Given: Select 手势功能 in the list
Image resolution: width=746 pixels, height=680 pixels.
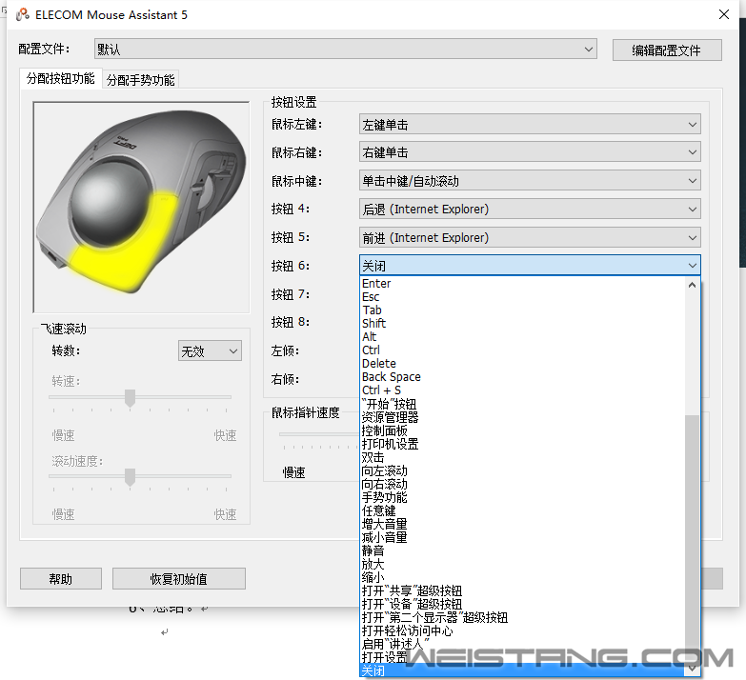Looking at the screenshot, I should 522,497.
